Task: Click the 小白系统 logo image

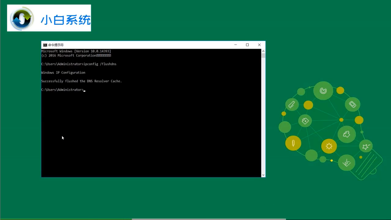Action: point(49,18)
